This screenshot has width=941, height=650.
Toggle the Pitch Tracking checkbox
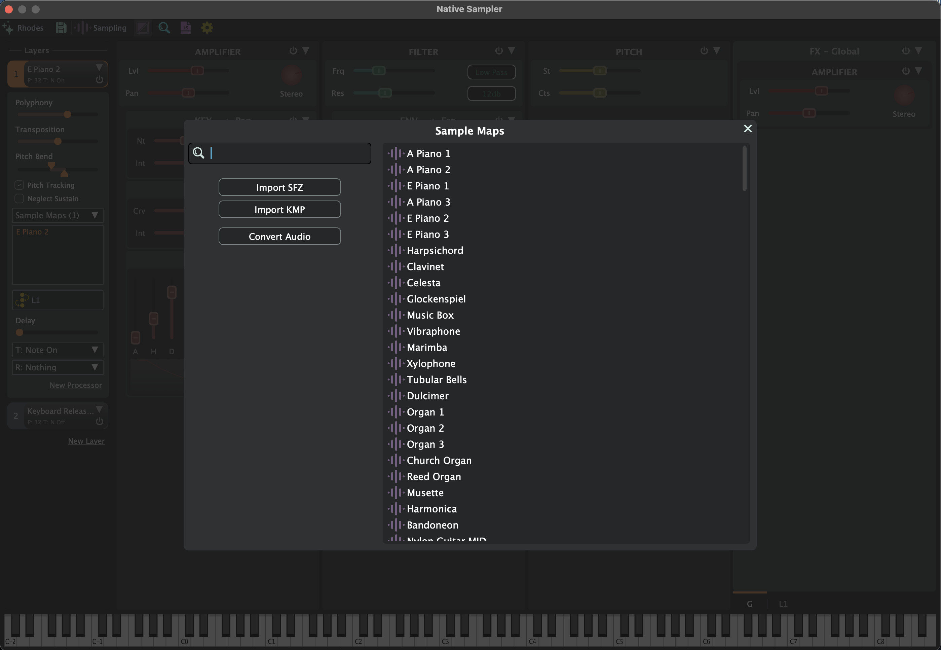(x=19, y=185)
